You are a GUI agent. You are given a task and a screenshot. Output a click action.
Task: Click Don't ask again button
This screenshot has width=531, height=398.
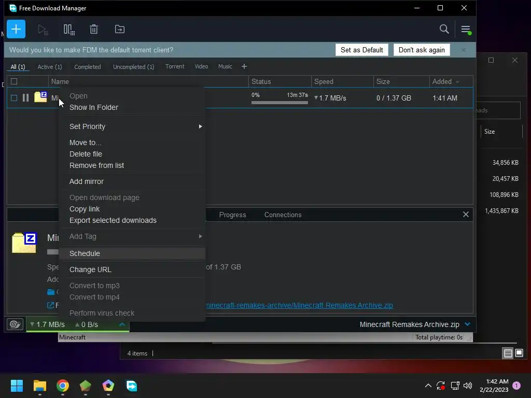click(421, 50)
